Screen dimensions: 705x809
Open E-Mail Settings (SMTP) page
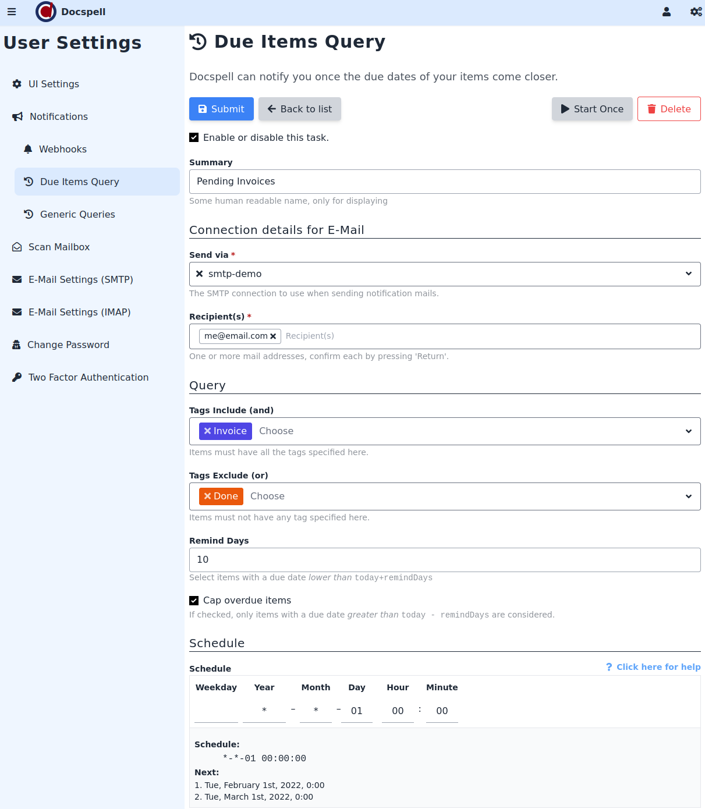pos(80,280)
